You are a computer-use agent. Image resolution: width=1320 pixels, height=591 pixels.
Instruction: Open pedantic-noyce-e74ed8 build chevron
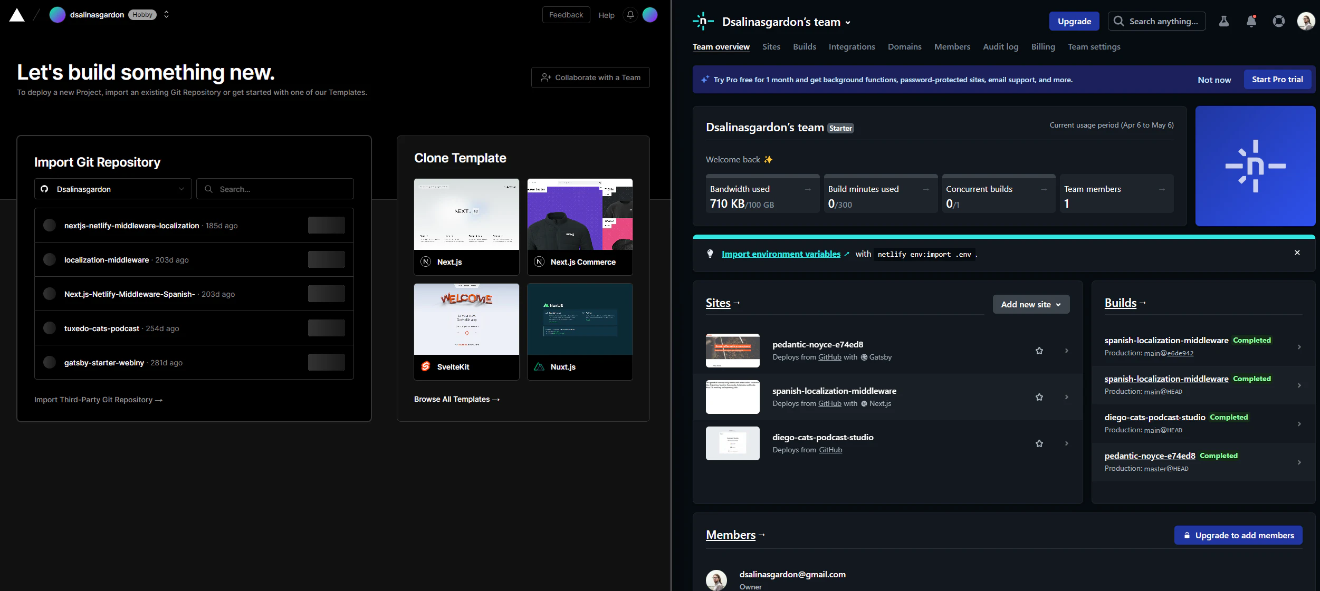pos(1299,462)
